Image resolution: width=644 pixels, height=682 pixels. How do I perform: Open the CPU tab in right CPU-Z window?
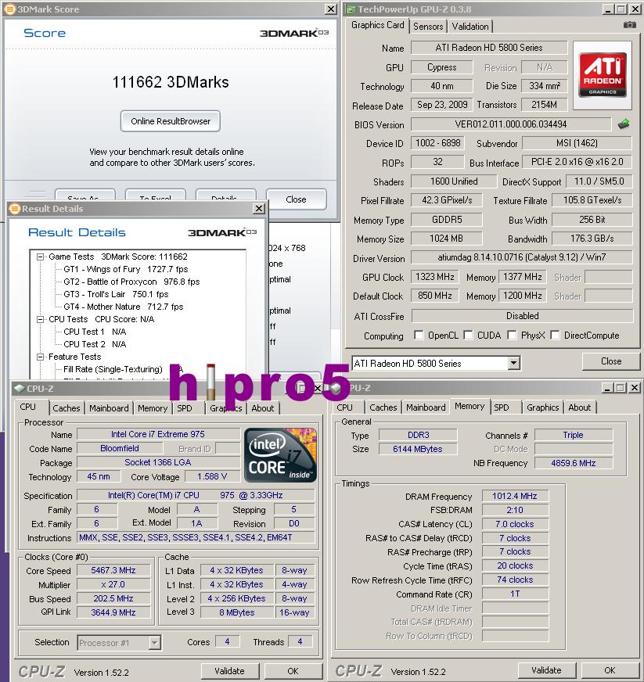[344, 407]
